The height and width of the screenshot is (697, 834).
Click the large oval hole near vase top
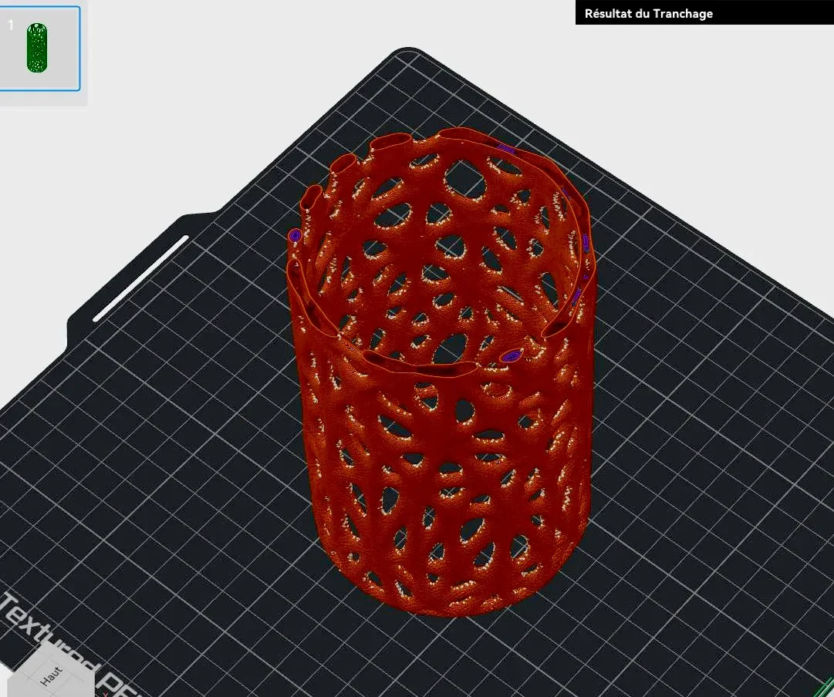tap(465, 180)
